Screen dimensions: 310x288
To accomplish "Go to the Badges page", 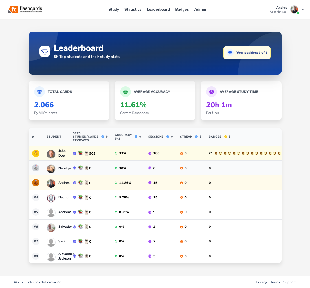I will point(182,9).
